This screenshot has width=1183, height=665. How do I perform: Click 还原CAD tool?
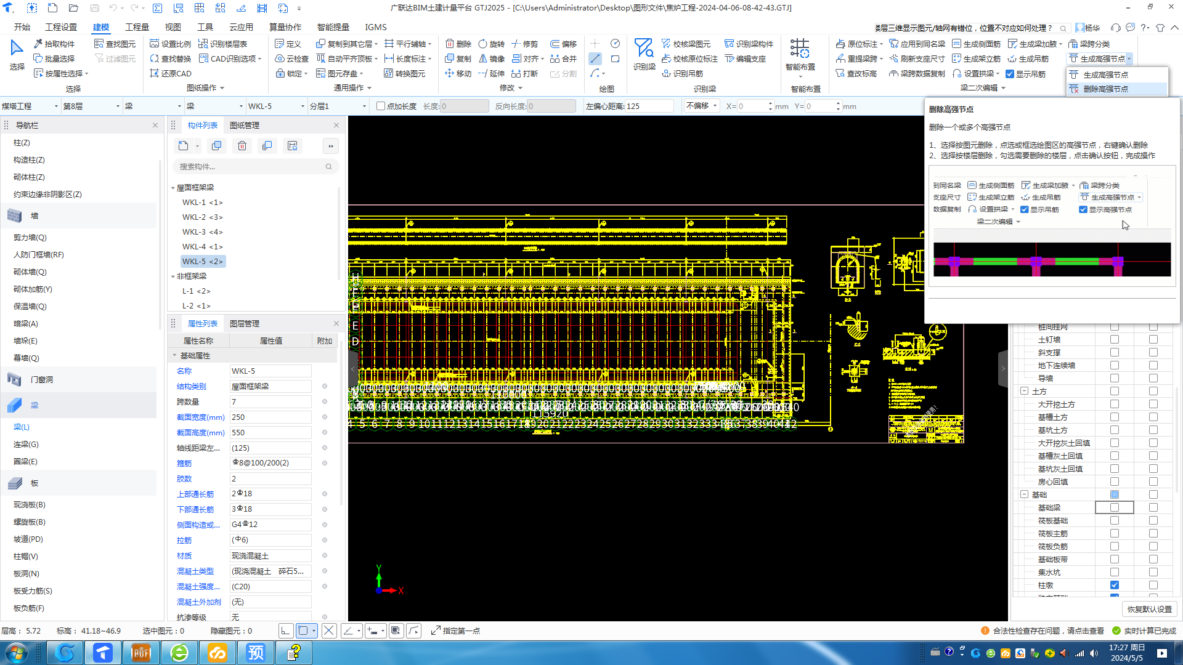coord(171,73)
